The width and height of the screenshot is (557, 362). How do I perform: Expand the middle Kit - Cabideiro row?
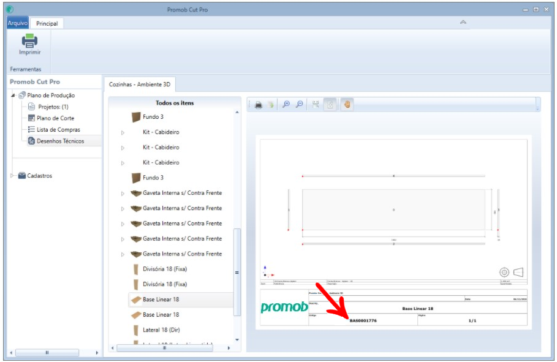point(123,148)
